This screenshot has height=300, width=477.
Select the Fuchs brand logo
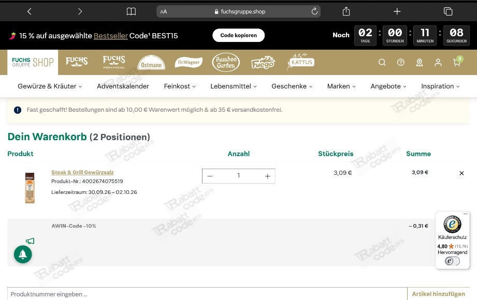pos(77,62)
